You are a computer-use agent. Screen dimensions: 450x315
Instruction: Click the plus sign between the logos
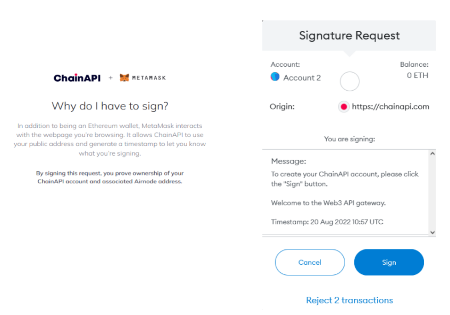click(110, 78)
